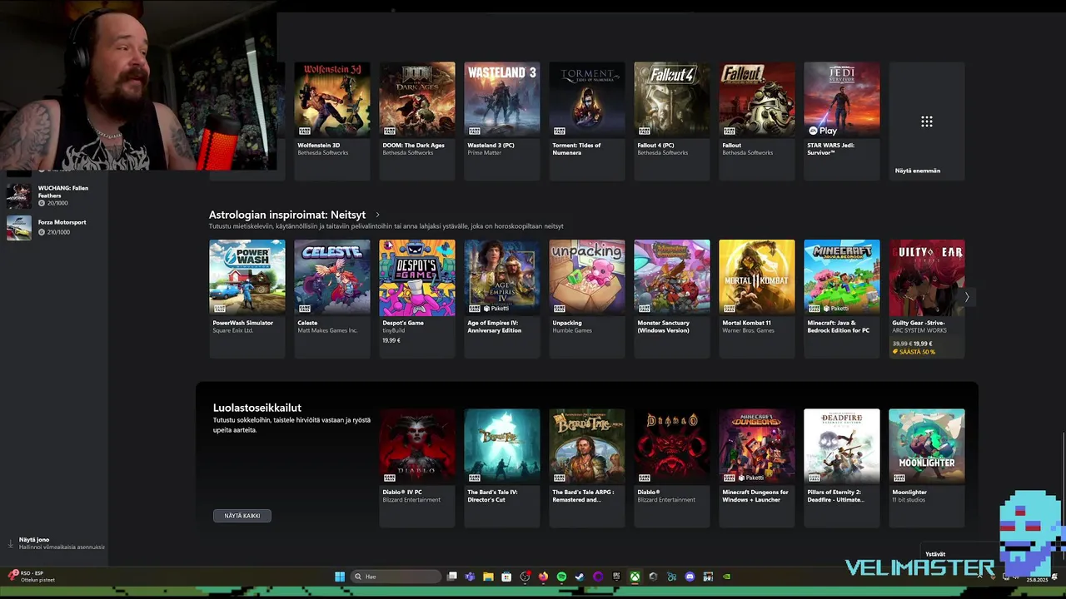Open the Windows Start menu
This screenshot has width=1066, height=599.
pos(340,577)
